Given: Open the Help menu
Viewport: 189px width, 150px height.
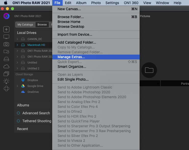Looking at the screenshot, I should (178, 3).
